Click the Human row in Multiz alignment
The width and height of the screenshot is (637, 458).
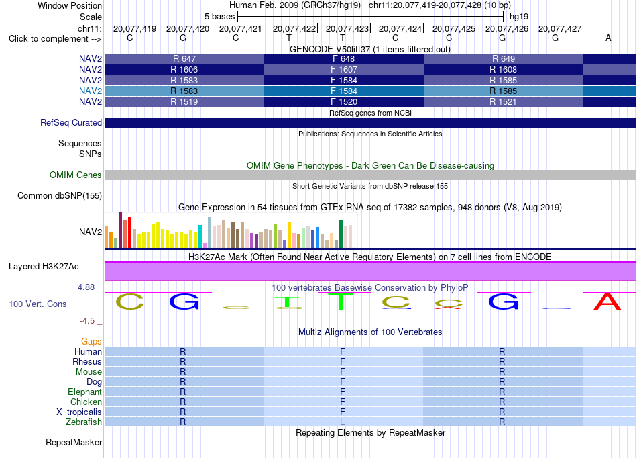pos(371,351)
